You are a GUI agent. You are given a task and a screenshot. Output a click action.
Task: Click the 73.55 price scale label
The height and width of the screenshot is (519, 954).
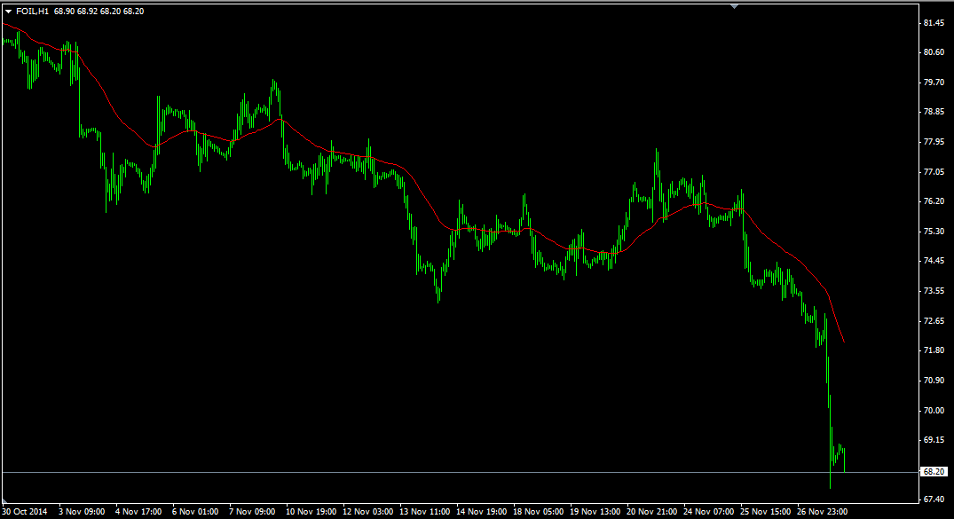click(934, 292)
